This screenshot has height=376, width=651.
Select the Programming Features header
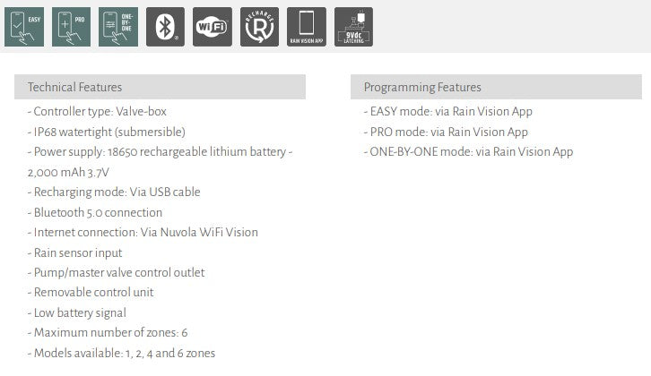(x=496, y=87)
